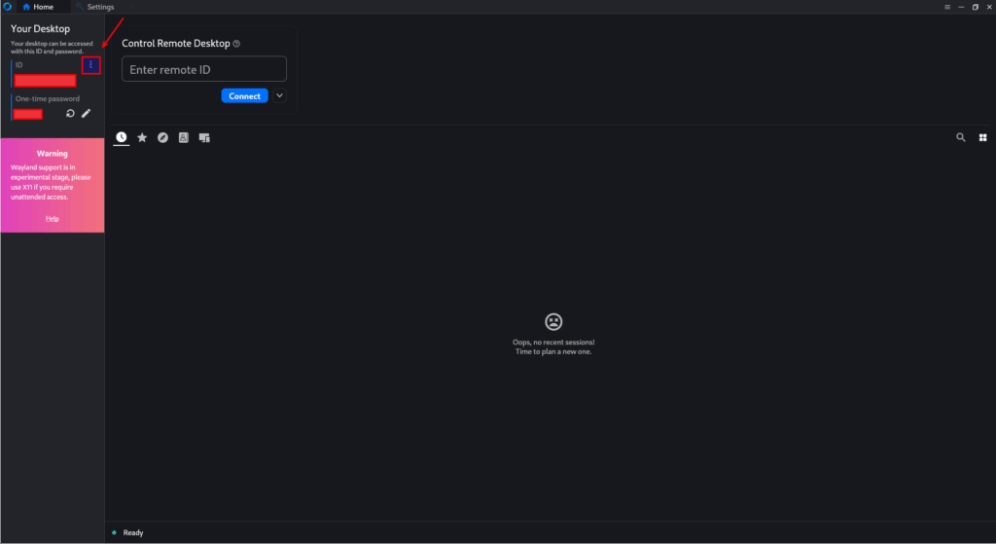This screenshot has width=996, height=544.
Task: Switch to the Home tab
Action: click(38, 7)
